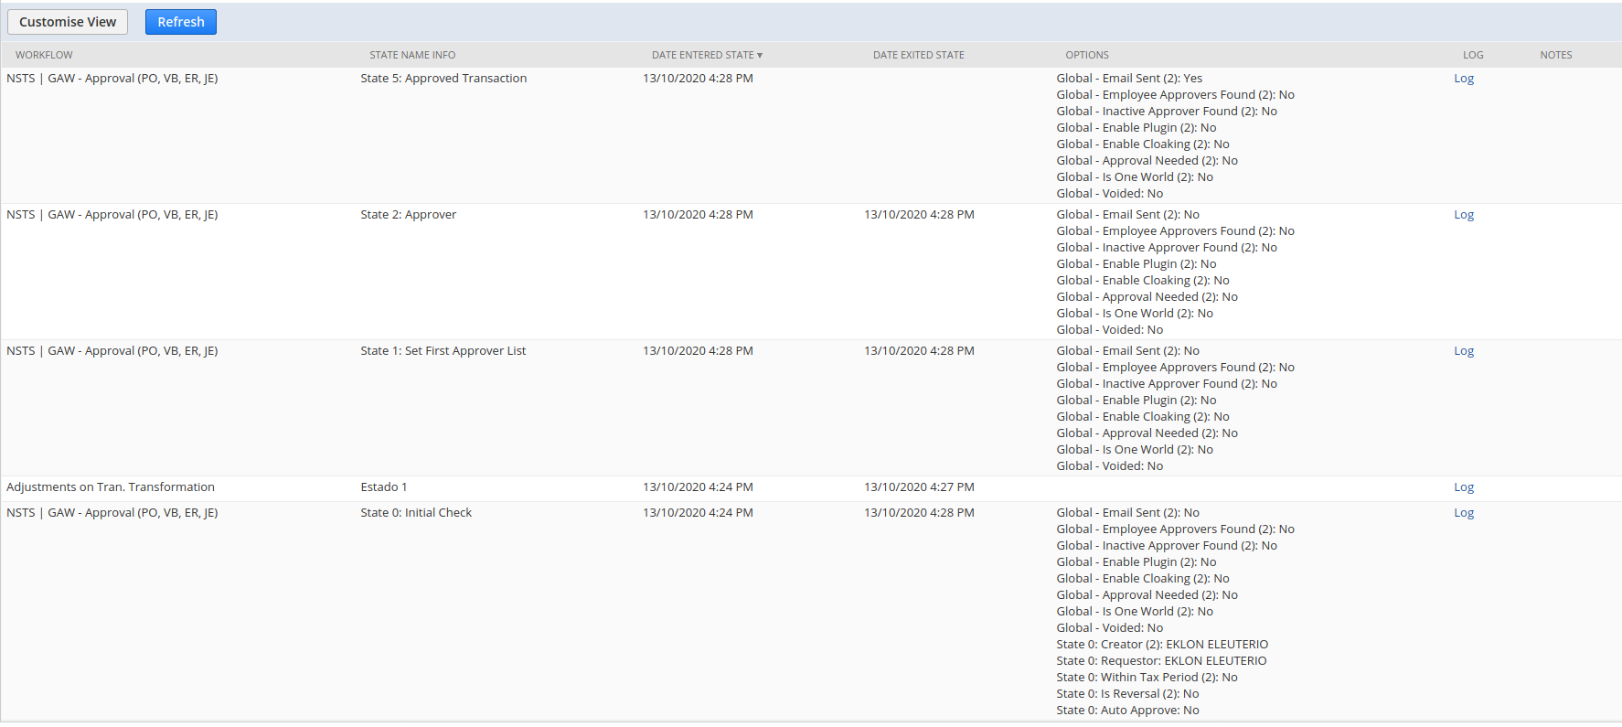
Task: Click 'State 0: Within Tax Period (2): No'
Action: [x=1147, y=678]
